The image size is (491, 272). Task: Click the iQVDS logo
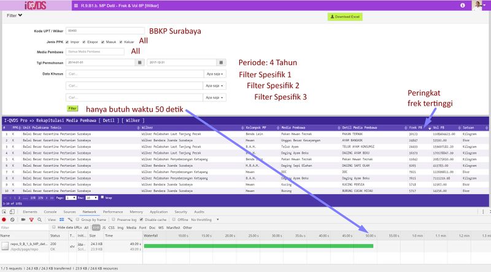pos(36,5)
